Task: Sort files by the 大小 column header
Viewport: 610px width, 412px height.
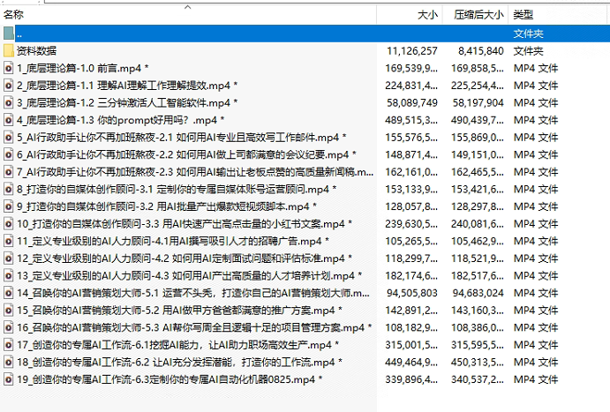Action: [x=427, y=15]
